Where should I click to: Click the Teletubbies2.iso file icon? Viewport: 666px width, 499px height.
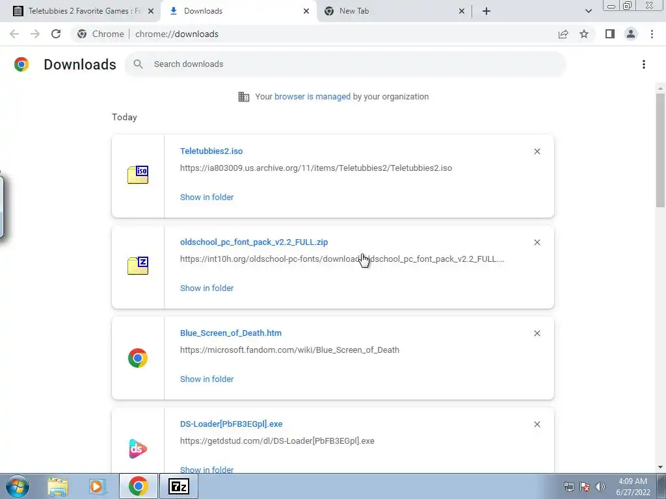[138, 175]
